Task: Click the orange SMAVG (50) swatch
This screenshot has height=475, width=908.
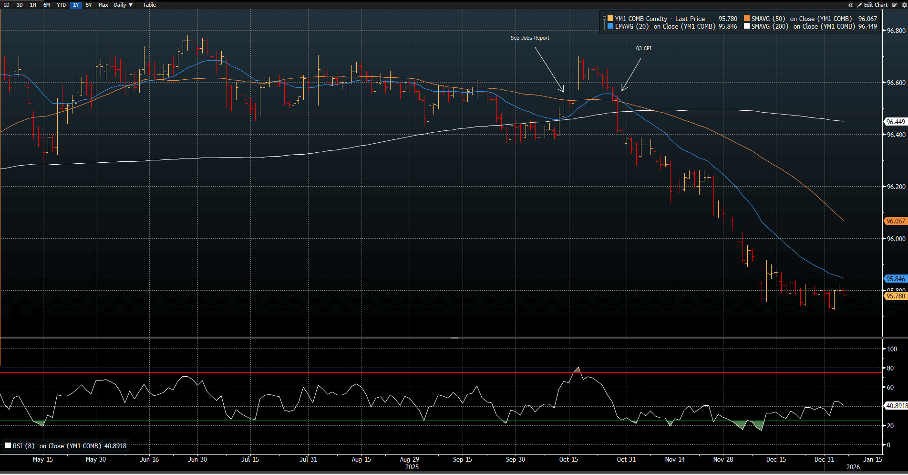Action: click(x=747, y=19)
